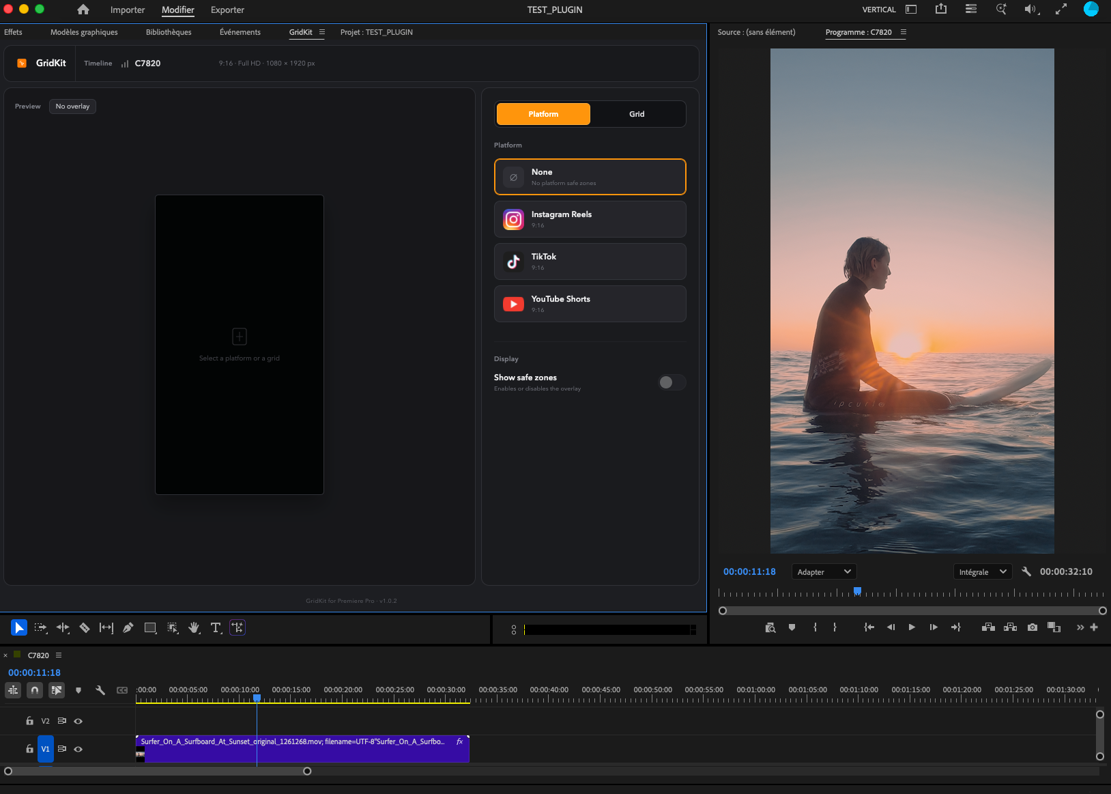Click the timeline timecode 00:00:11:18
This screenshot has width=1111, height=794.
pos(34,672)
